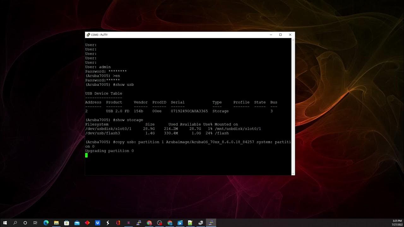Open Microsoft Store from taskbar
The image size is (404, 227).
(x=67, y=223)
